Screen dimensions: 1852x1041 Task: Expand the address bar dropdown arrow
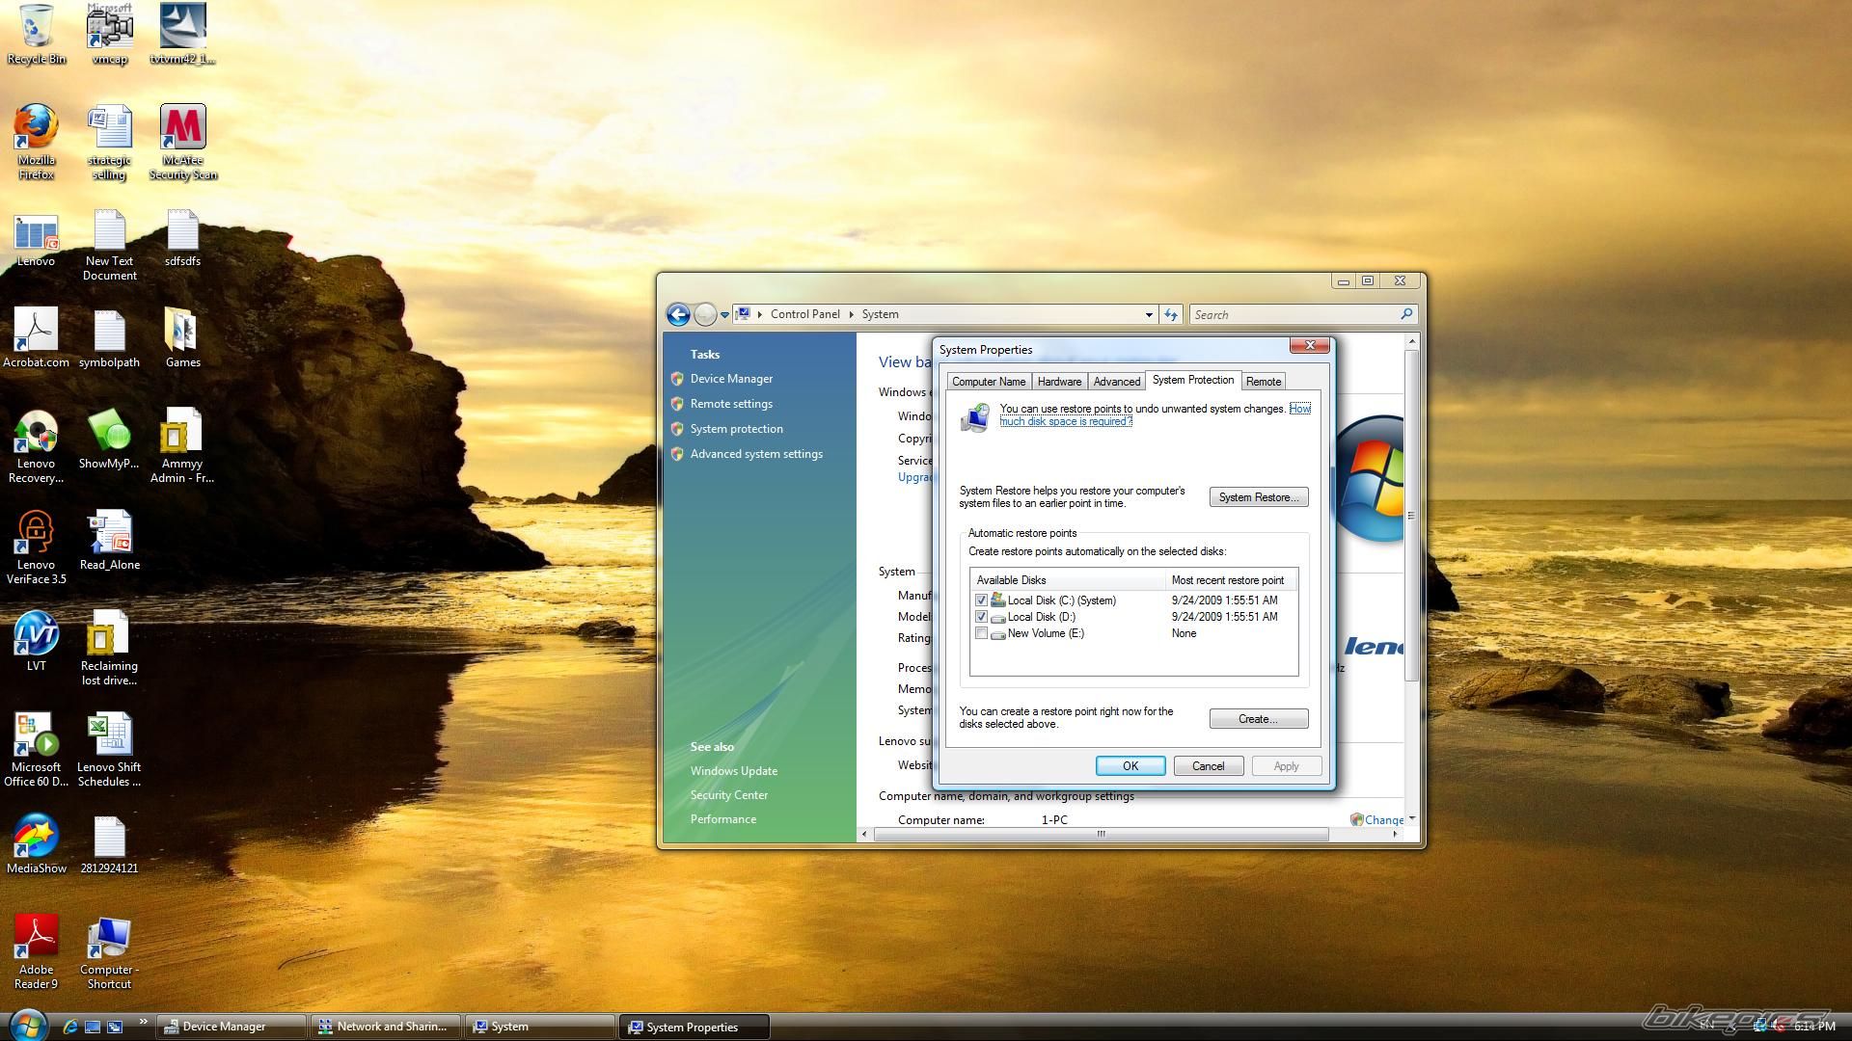tap(1149, 314)
